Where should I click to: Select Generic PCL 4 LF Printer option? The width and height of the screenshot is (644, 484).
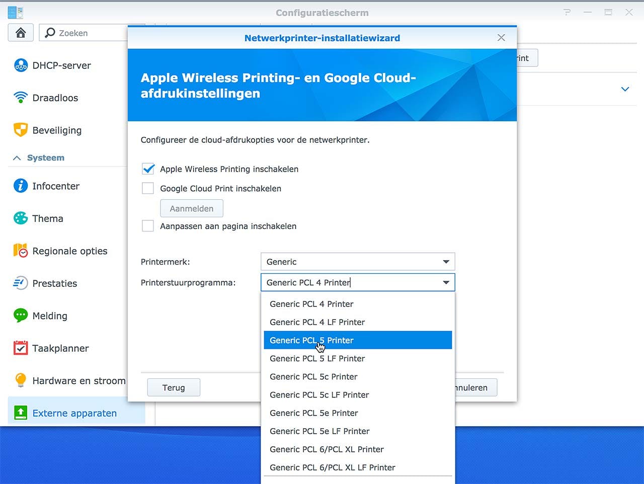(358, 322)
